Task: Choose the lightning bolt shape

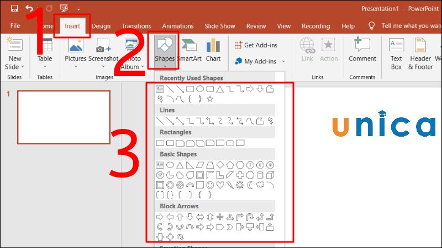Action: coord(230,185)
